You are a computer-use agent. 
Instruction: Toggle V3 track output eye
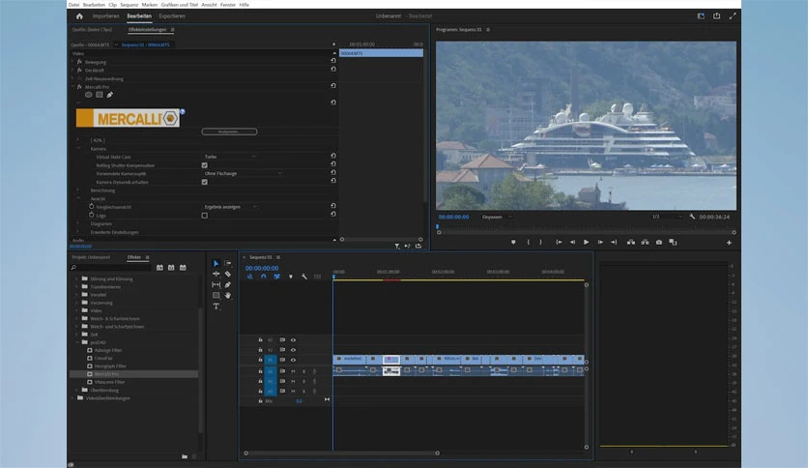(x=293, y=340)
